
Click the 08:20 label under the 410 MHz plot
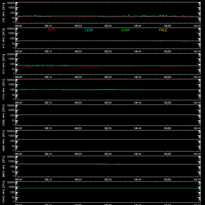pyautogui.click(x=78, y=52)
